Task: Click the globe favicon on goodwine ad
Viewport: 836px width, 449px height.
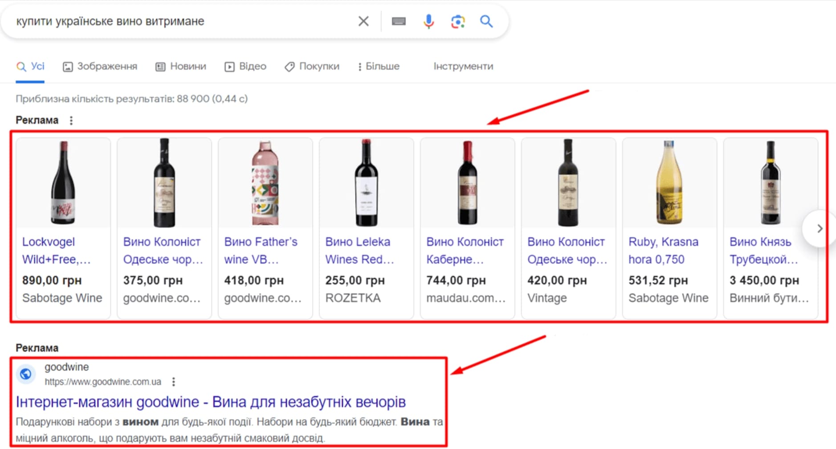Action: pos(26,374)
